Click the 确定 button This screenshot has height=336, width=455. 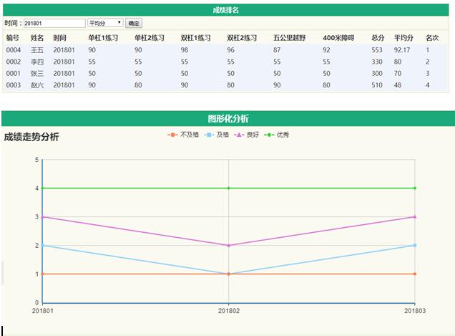click(x=134, y=23)
